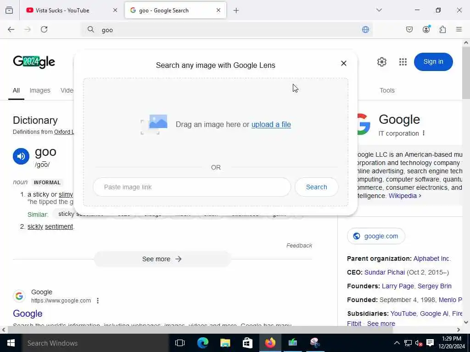470x352 pixels.
Task: Open the Extensions puzzle icon
Action: [x=442, y=29]
